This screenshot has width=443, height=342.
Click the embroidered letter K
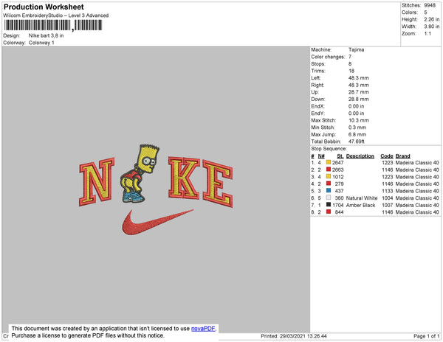pyautogui.click(x=184, y=178)
